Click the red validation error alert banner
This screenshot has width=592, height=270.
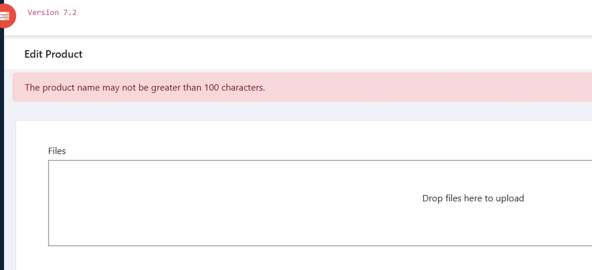(302, 87)
